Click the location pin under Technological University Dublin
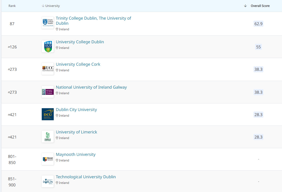The width and height of the screenshot is (282, 192). click(x=57, y=183)
